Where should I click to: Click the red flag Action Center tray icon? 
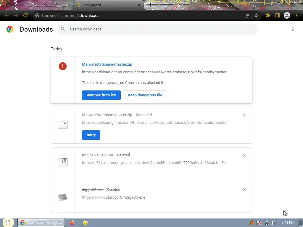tap(259, 223)
